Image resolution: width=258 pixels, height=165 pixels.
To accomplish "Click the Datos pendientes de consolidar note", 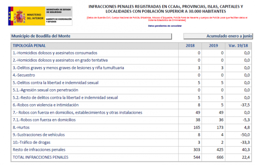I will point(165,26).
